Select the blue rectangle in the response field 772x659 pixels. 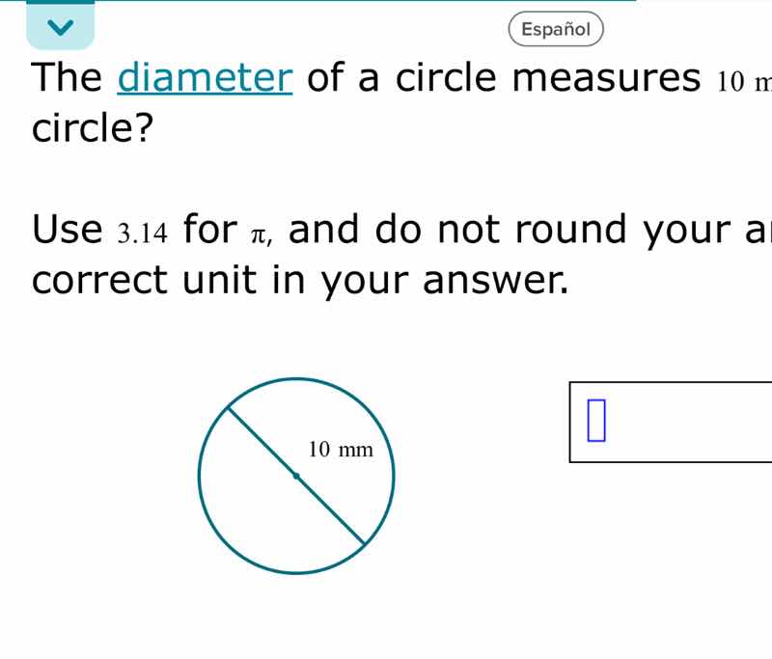coord(597,419)
